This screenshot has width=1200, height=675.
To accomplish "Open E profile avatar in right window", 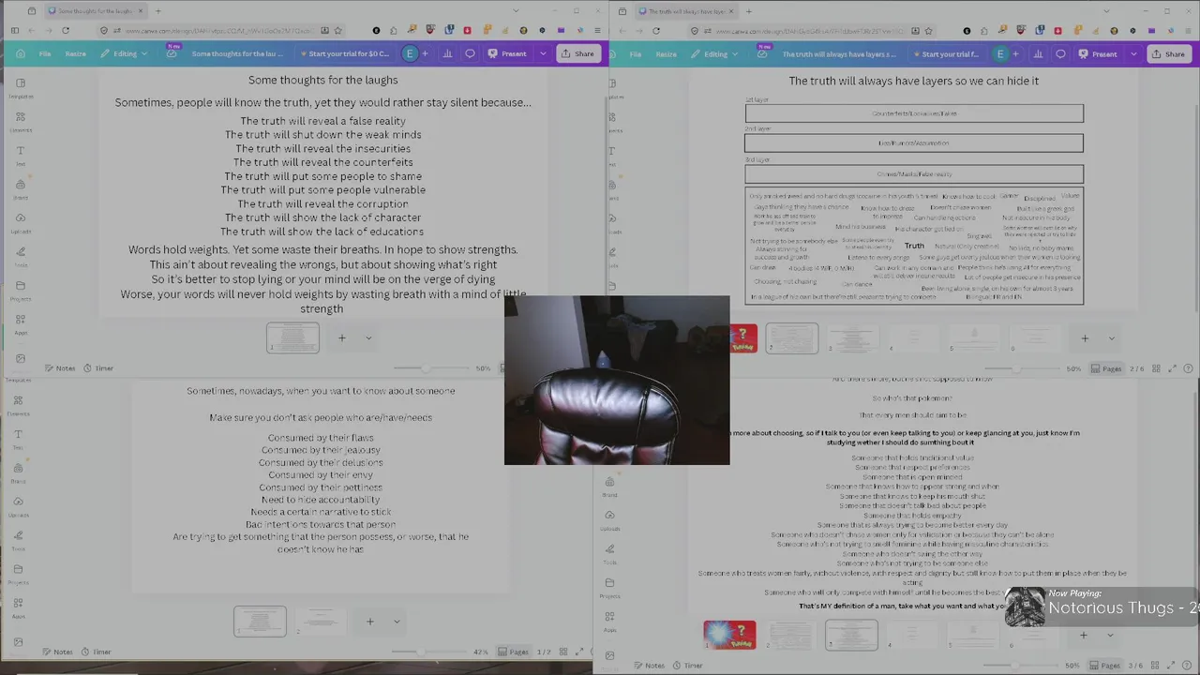I will tap(999, 53).
